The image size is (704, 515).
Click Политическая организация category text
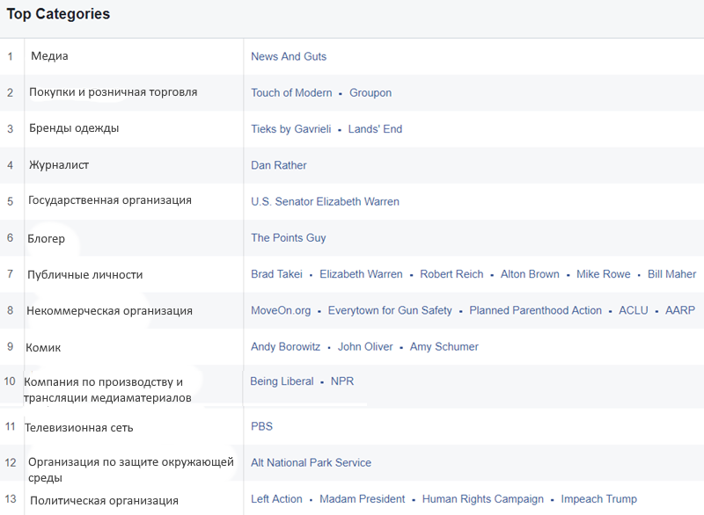click(x=104, y=501)
